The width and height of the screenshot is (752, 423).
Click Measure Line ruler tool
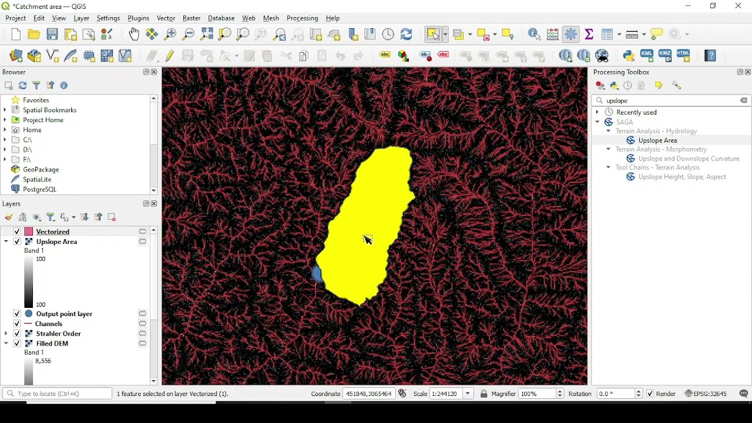632,35
